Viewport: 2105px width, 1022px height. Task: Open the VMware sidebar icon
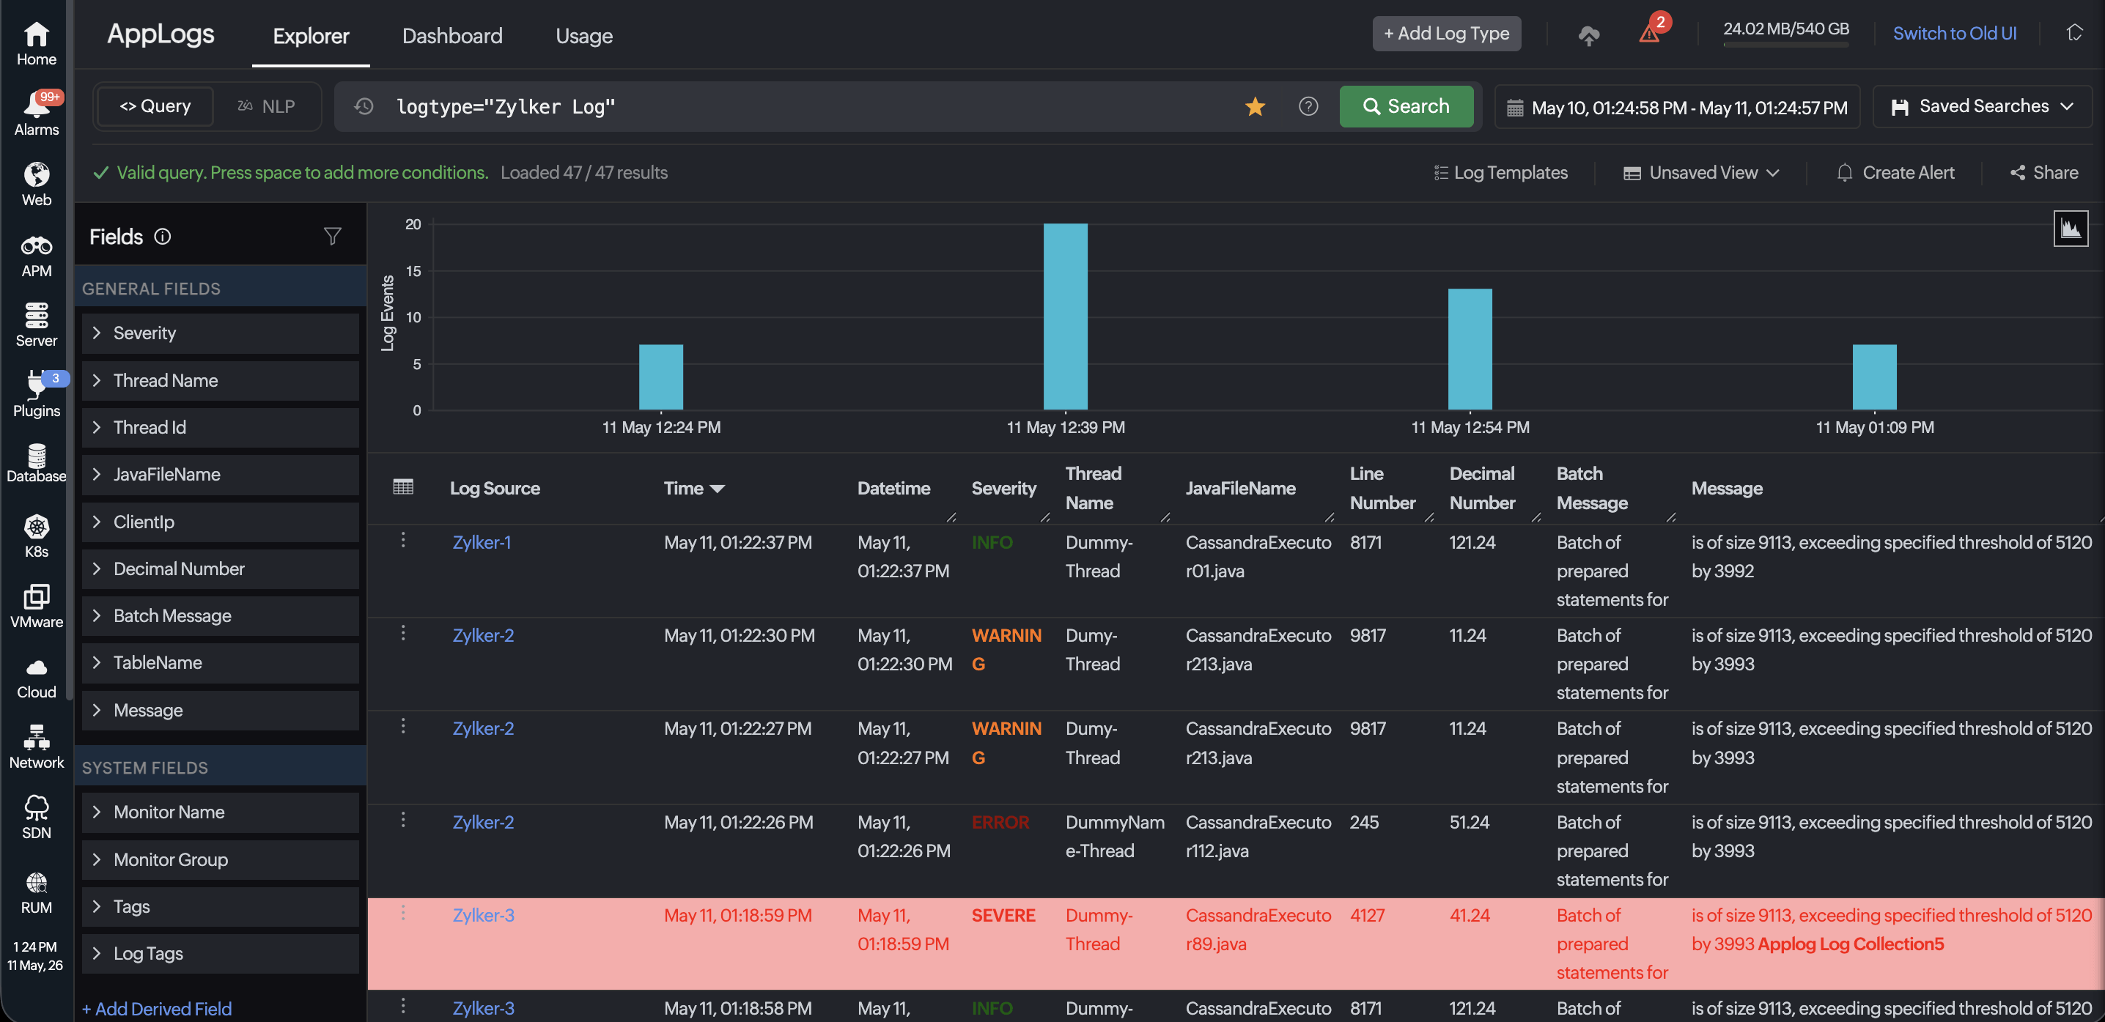click(36, 606)
